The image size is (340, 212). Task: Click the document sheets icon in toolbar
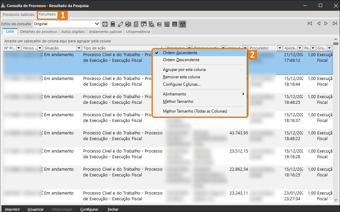136,24
